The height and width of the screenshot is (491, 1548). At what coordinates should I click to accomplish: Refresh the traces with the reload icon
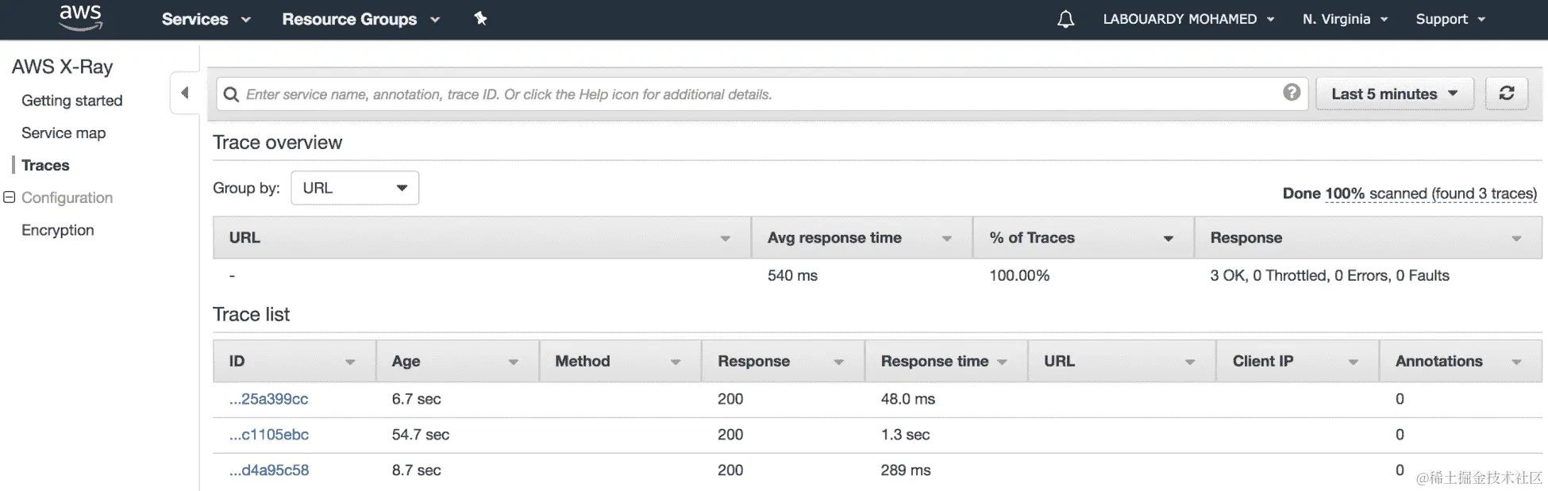click(1506, 93)
